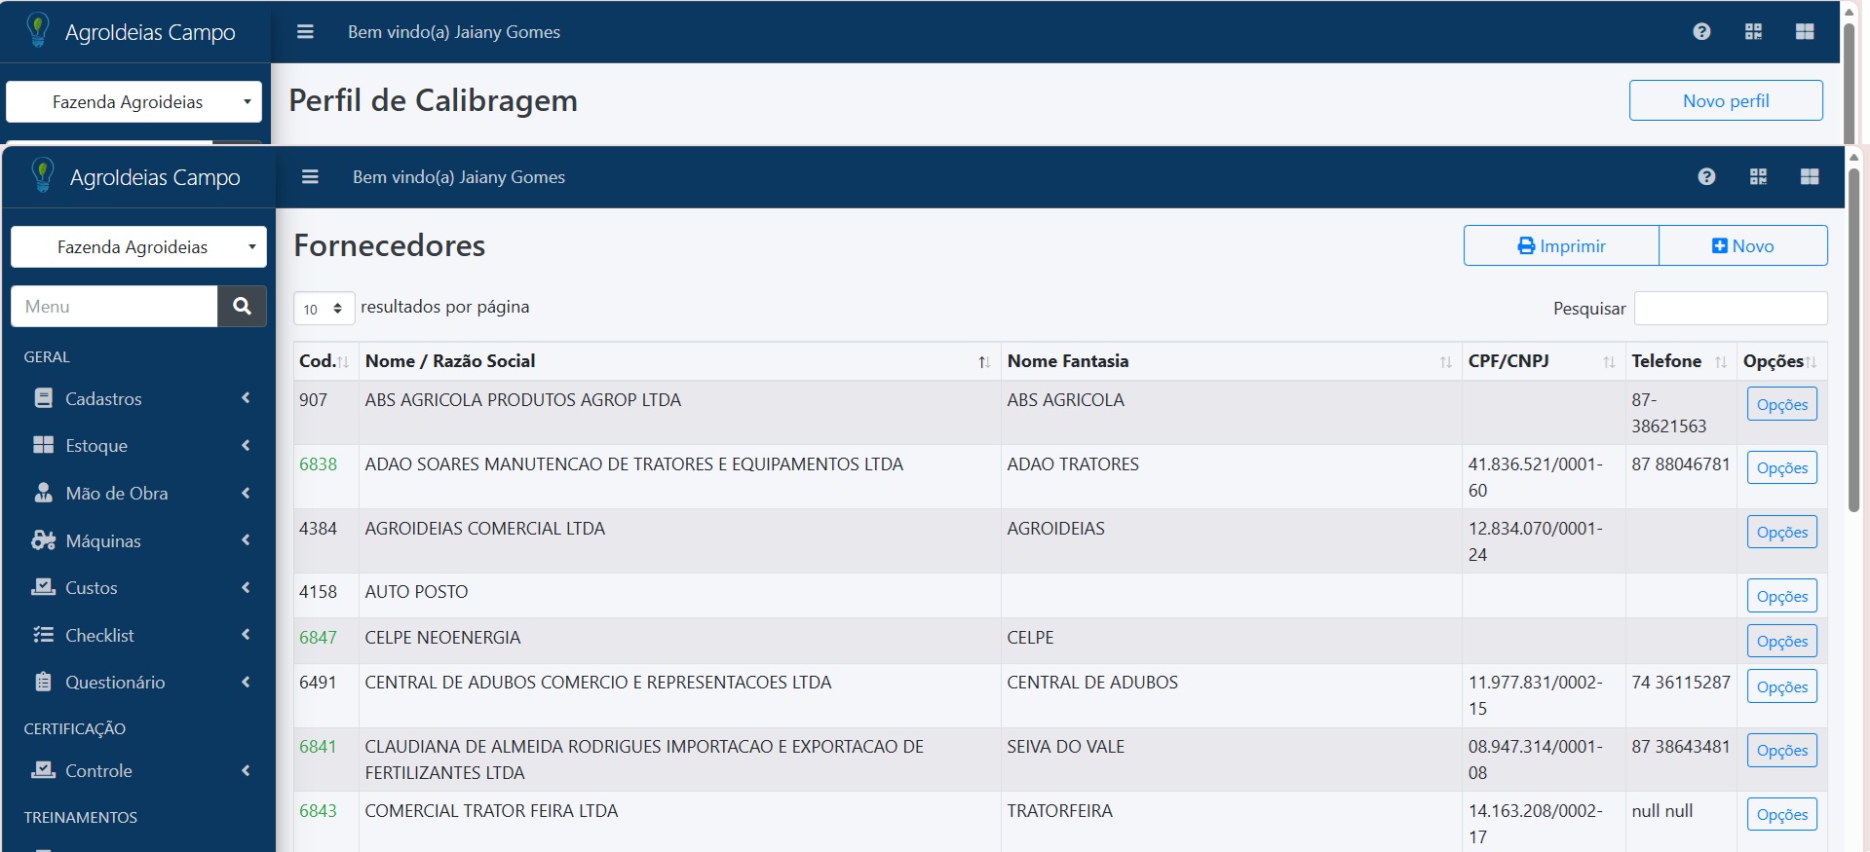Viewport: 1870px width, 852px height.
Task: Open Fazenda Agroideias selector above Menu search
Action: [x=138, y=247]
